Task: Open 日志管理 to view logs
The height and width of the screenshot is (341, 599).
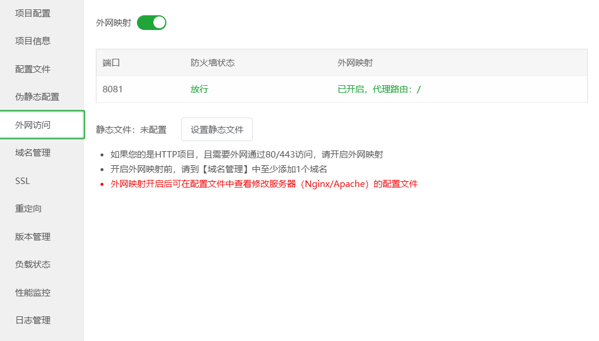Action: pyautogui.click(x=32, y=320)
